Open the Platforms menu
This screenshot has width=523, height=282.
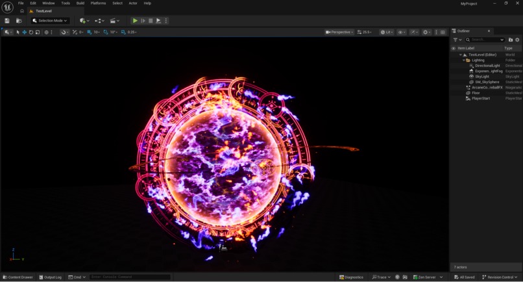pos(98,3)
